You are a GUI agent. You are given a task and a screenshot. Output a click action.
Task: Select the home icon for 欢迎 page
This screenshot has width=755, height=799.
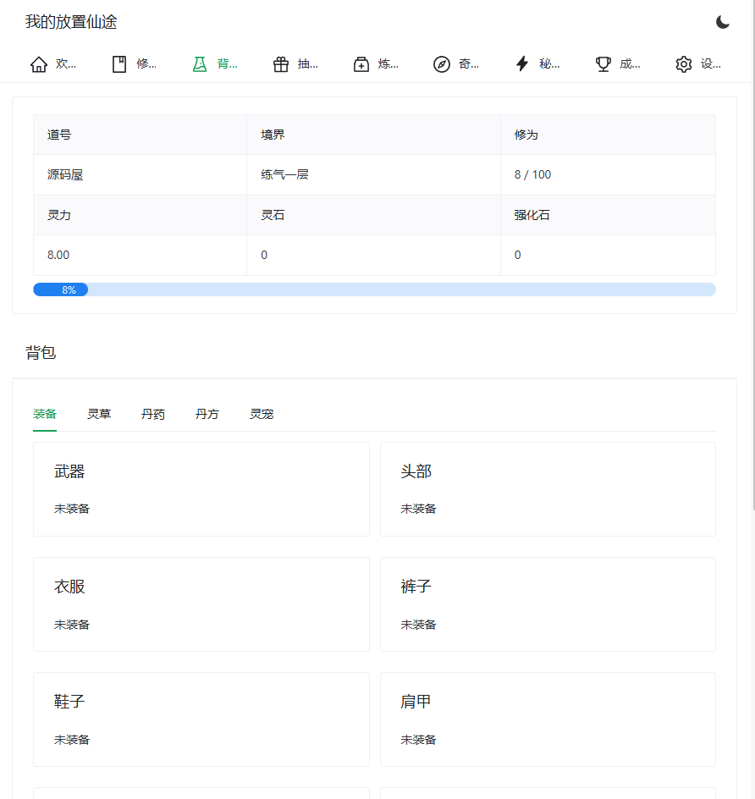tap(37, 63)
